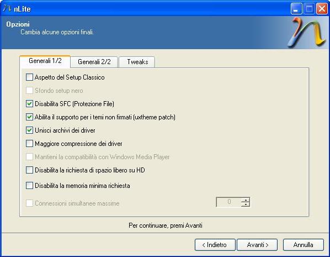Viewport: 330px width, 257px height.
Task: Click the nLite title bar icon
Action: (7, 9)
